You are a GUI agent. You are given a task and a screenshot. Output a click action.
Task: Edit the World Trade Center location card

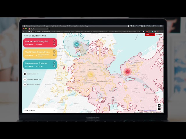click(x=54, y=52)
